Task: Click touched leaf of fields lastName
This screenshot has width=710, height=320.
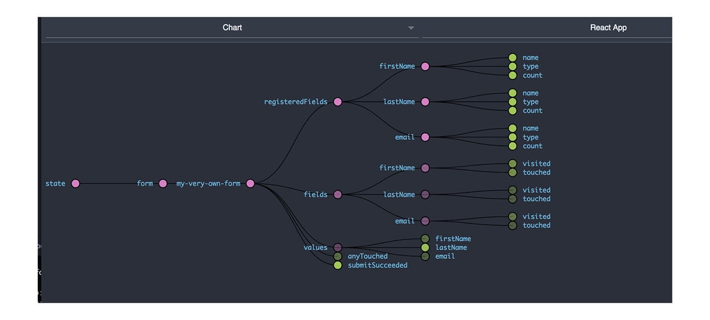Action: pos(512,199)
